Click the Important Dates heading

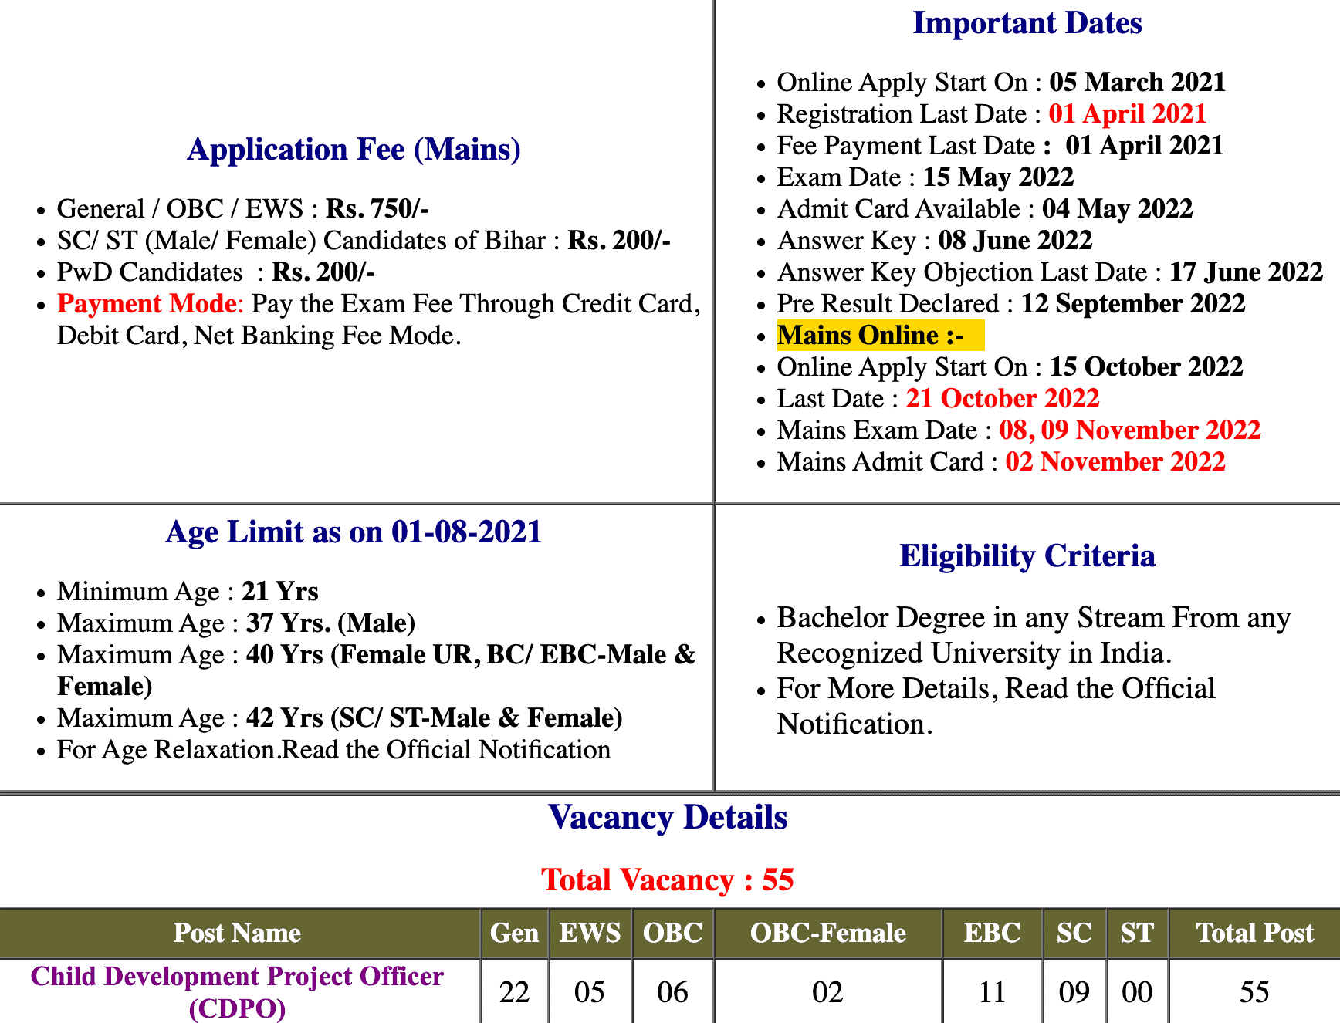pos(1027,23)
